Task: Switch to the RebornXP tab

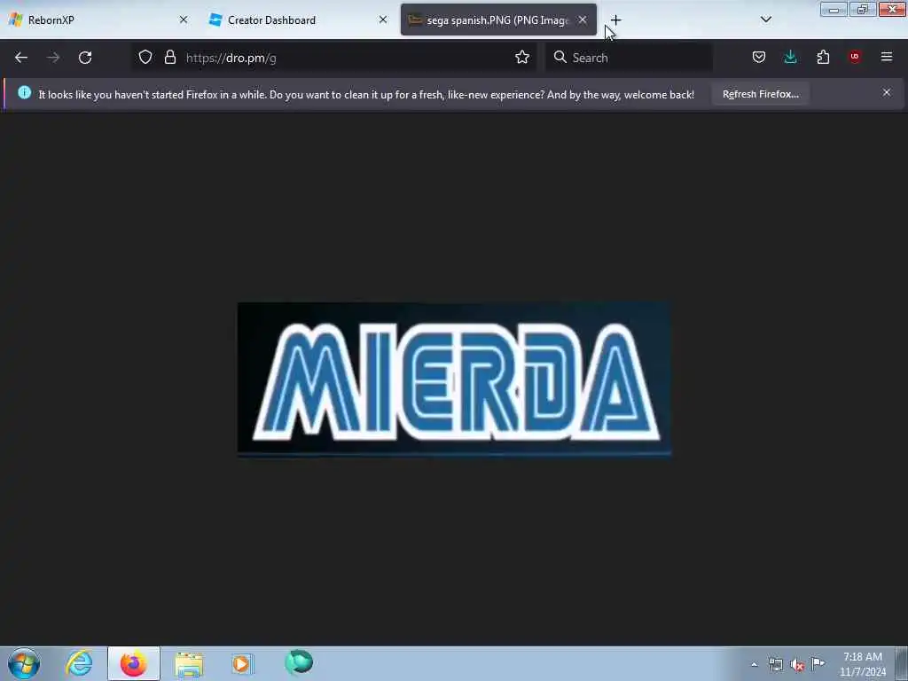Action: click(x=98, y=20)
